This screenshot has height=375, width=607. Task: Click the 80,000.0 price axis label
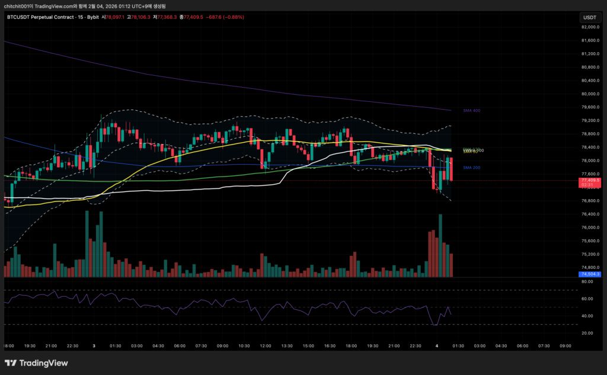click(x=589, y=94)
